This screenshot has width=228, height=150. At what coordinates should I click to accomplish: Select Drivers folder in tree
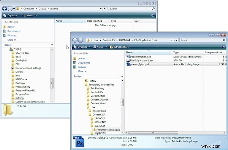click(19, 72)
